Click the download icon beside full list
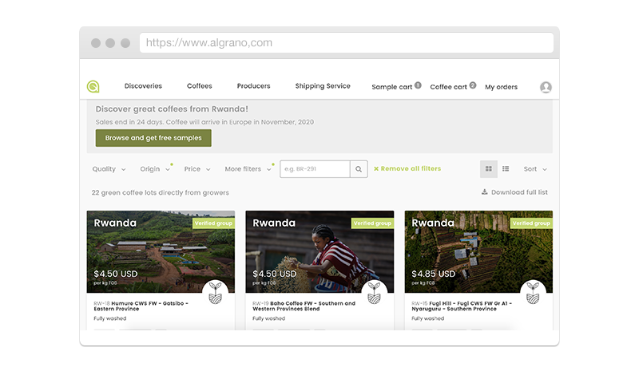Image resolution: width=639 pixels, height=375 pixels. coord(485,191)
